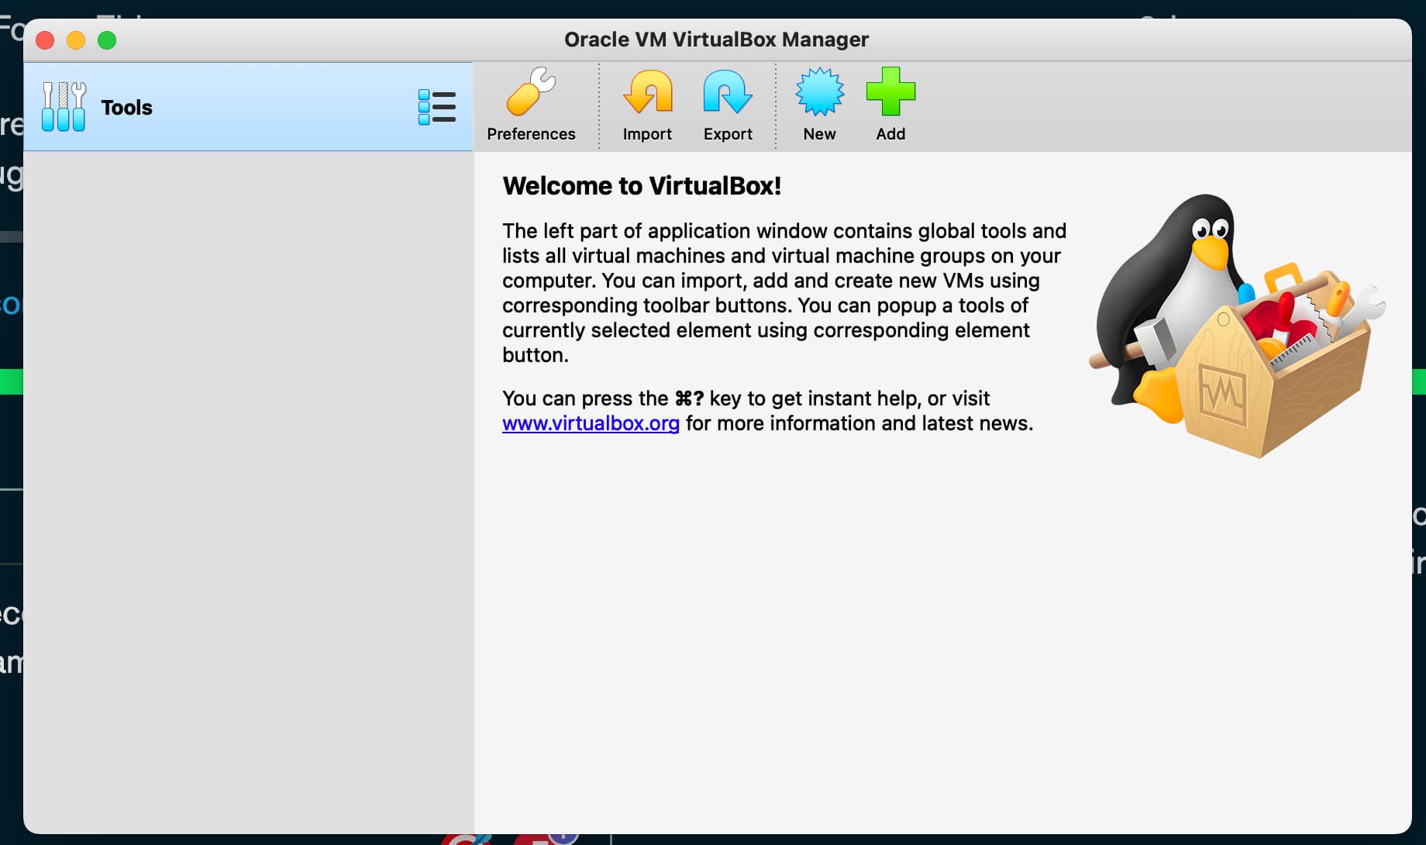Close the VirtualBox Manager window
The height and width of the screenshot is (845, 1426).
(x=45, y=40)
